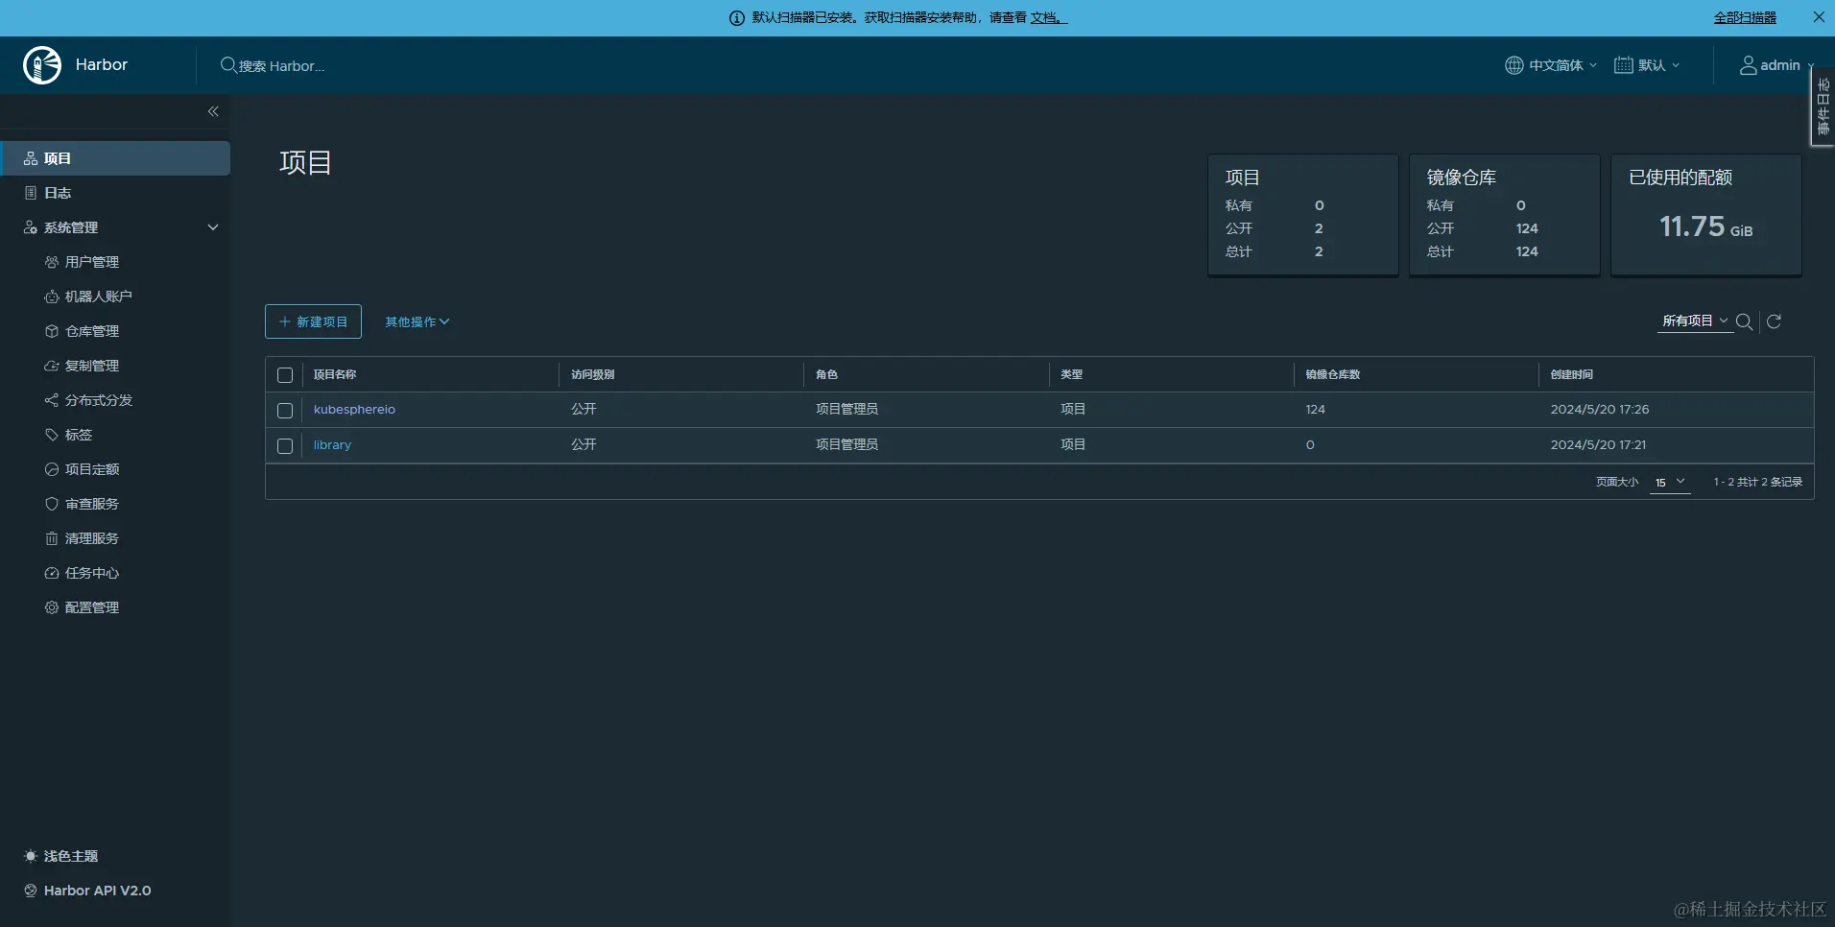Check the kubesphereio project checkbox
Screen dimensions: 1835x927
285,411
